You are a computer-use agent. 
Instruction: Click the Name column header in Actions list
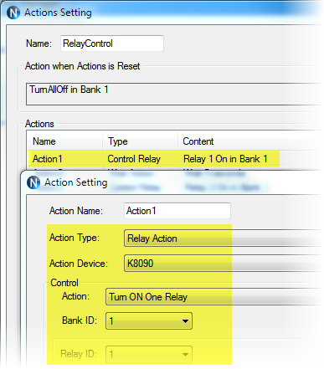(x=64, y=141)
